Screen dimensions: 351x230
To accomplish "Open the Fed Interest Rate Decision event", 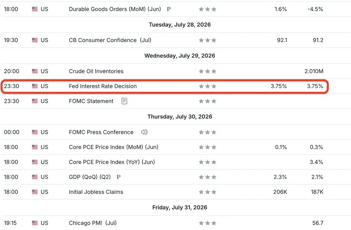I will point(103,86).
